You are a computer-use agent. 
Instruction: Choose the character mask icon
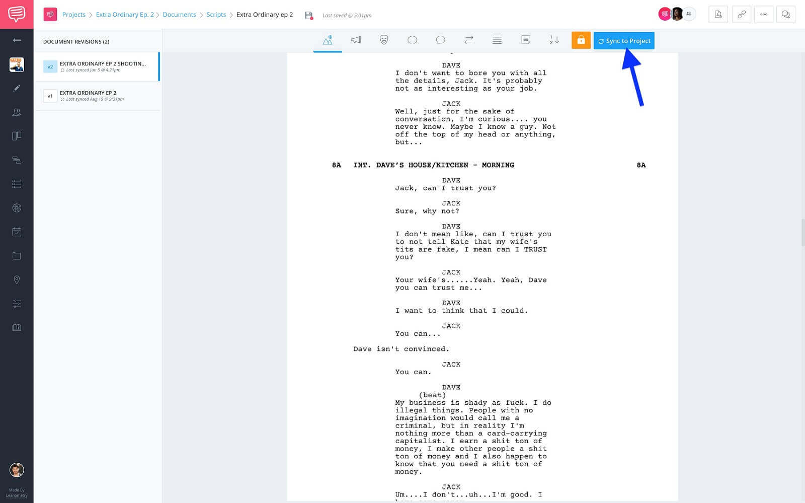(x=384, y=40)
